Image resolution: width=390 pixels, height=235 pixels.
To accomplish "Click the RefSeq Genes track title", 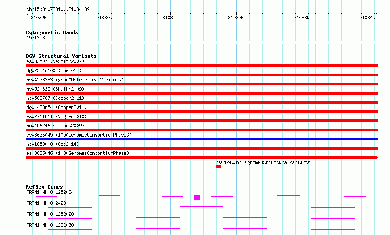I will tap(44, 187).
